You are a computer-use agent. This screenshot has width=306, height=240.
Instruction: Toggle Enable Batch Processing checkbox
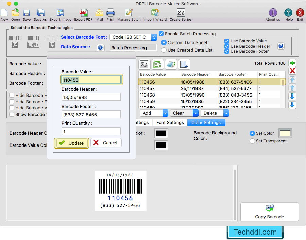(161, 34)
